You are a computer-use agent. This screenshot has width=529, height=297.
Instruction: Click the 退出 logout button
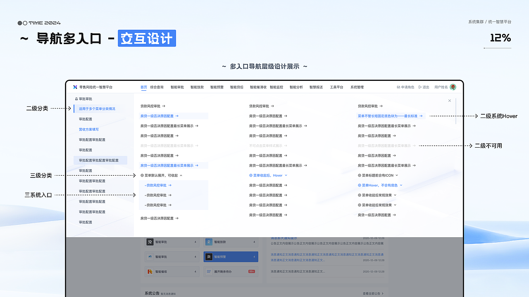pos(424,87)
